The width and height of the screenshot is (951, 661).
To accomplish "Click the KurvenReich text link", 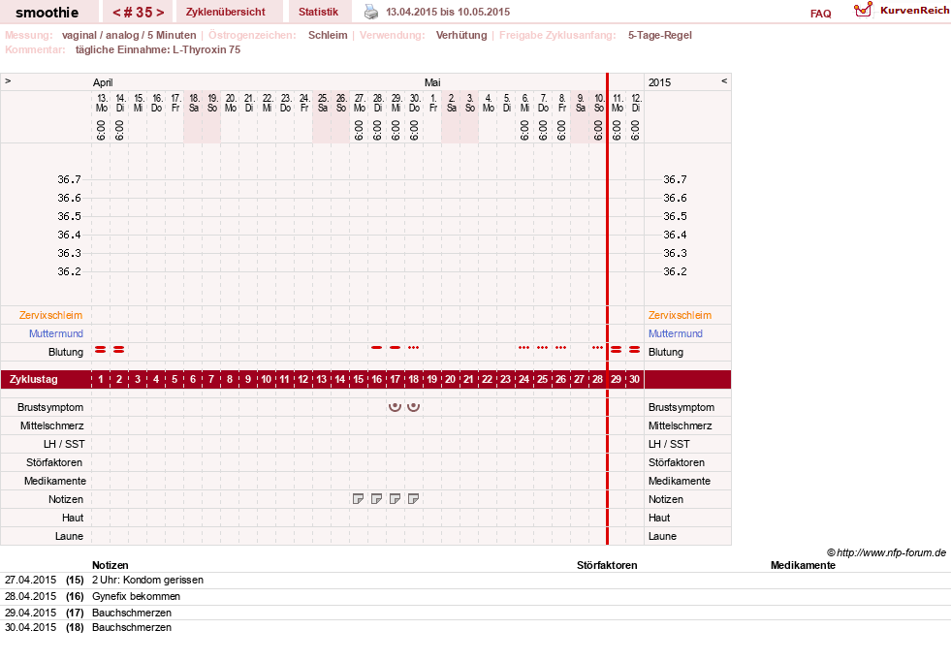I will click(x=914, y=11).
